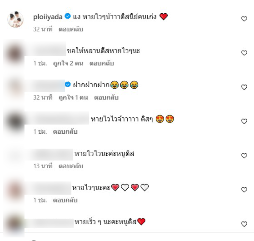Reply to the 'หายไวๆนะคะ' hearts comment

[65, 200]
